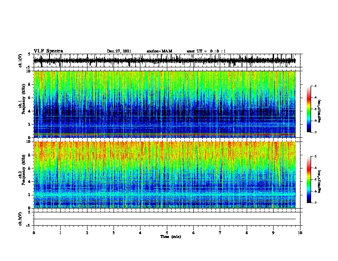Click the "2" kHz tick on ch.2 frequency axis

(30, 195)
